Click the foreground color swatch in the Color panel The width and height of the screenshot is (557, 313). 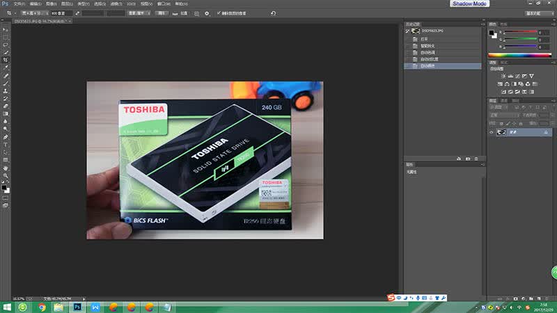(x=492, y=33)
